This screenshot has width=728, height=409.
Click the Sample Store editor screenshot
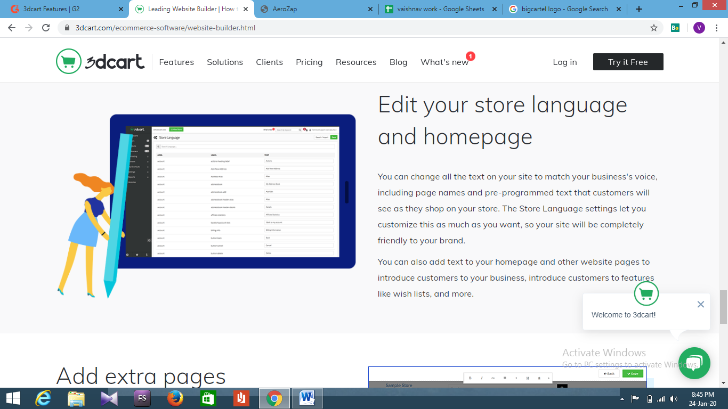pos(507,377)
